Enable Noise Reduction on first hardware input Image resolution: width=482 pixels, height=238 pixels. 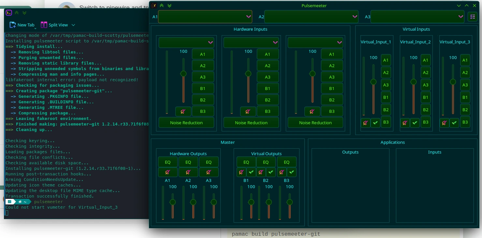coord(186,123)
